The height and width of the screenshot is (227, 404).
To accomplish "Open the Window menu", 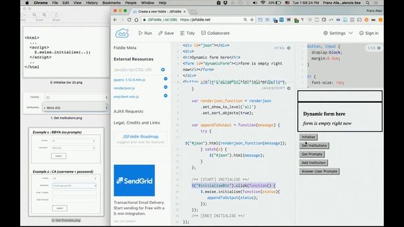I will coord(147,3).
